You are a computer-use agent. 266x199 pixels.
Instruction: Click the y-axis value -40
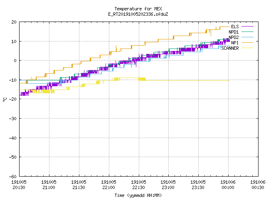pos(13,138)
